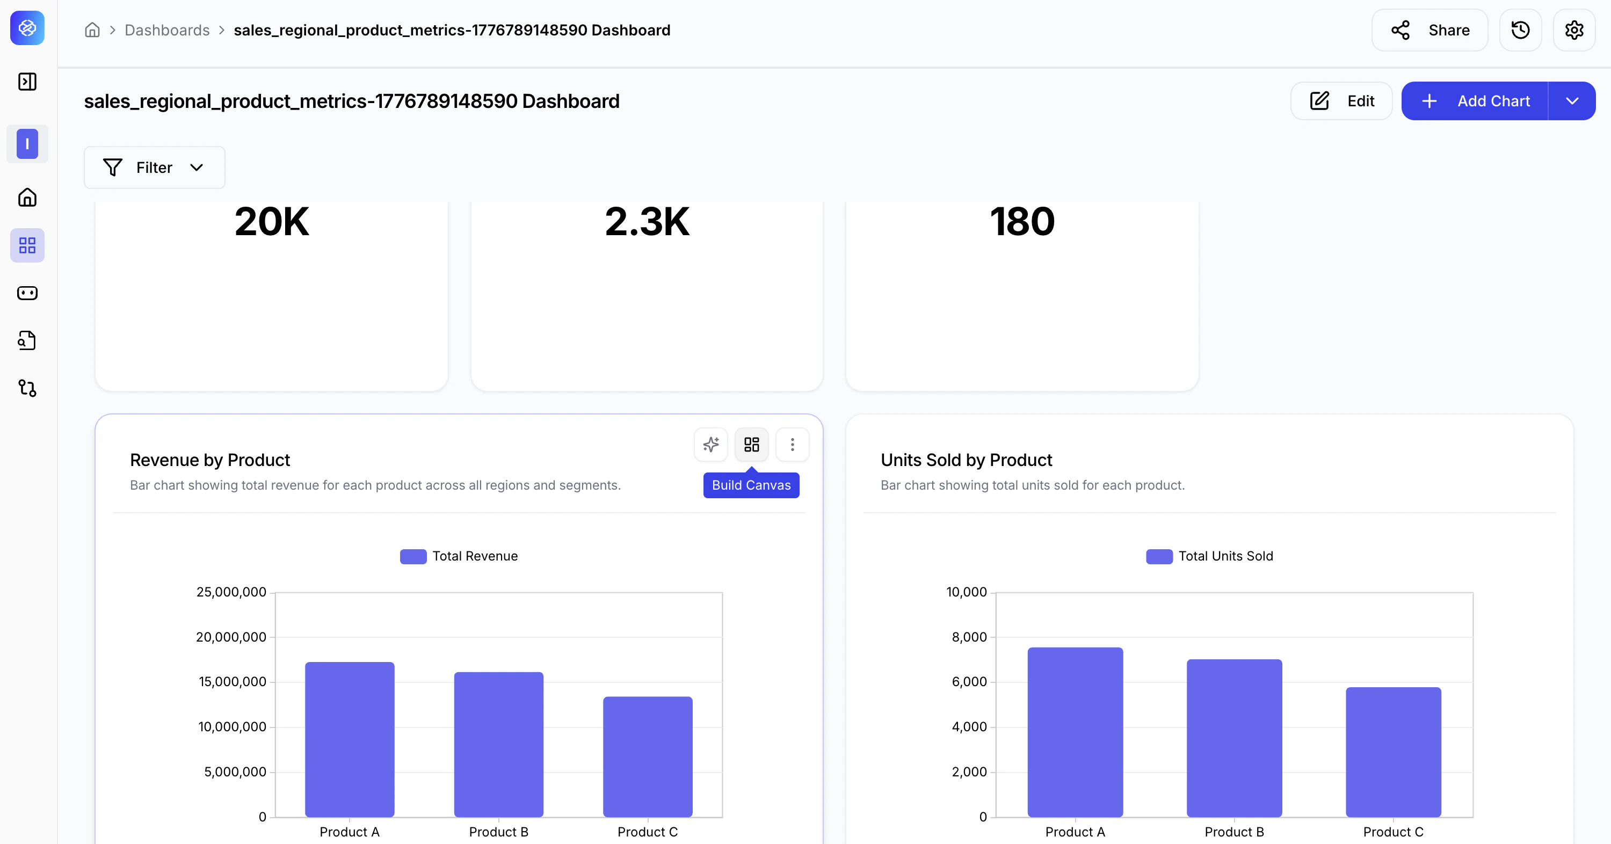
Task: Click the 'Units Sold by Product' chart title
Action: [x=966, y=460]
